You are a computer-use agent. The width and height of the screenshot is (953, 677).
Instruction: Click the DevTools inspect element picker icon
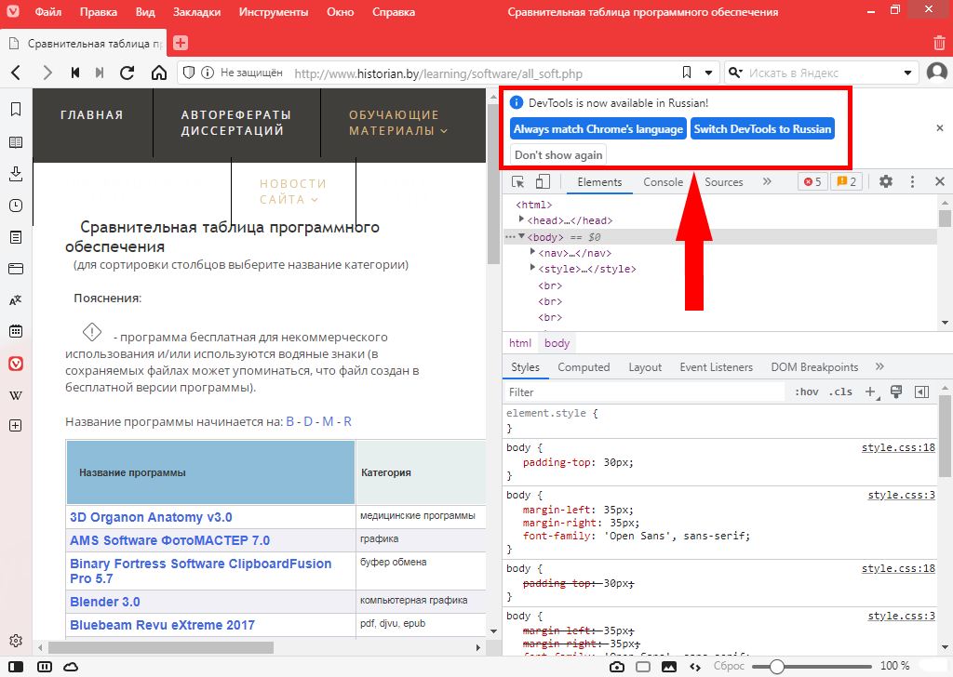pos(518,182)
